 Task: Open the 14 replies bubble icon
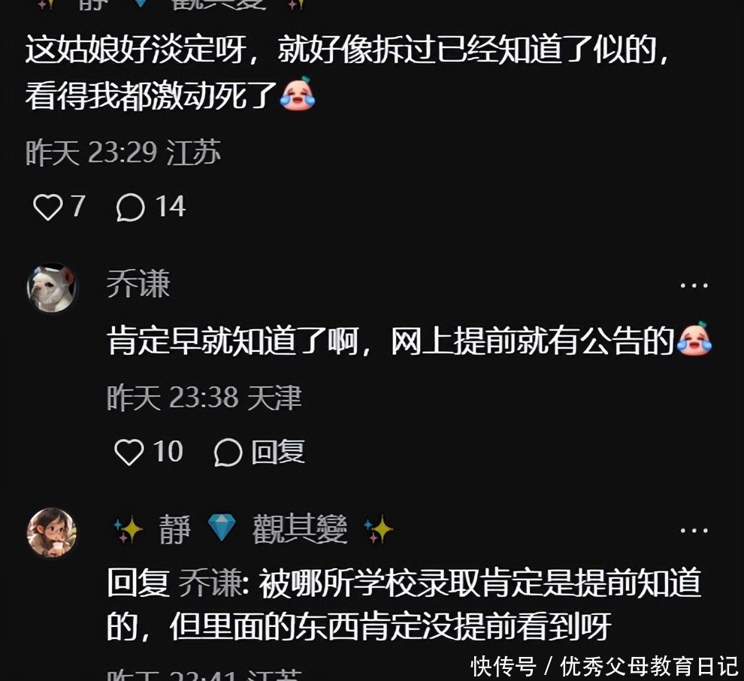pos(130,207)
